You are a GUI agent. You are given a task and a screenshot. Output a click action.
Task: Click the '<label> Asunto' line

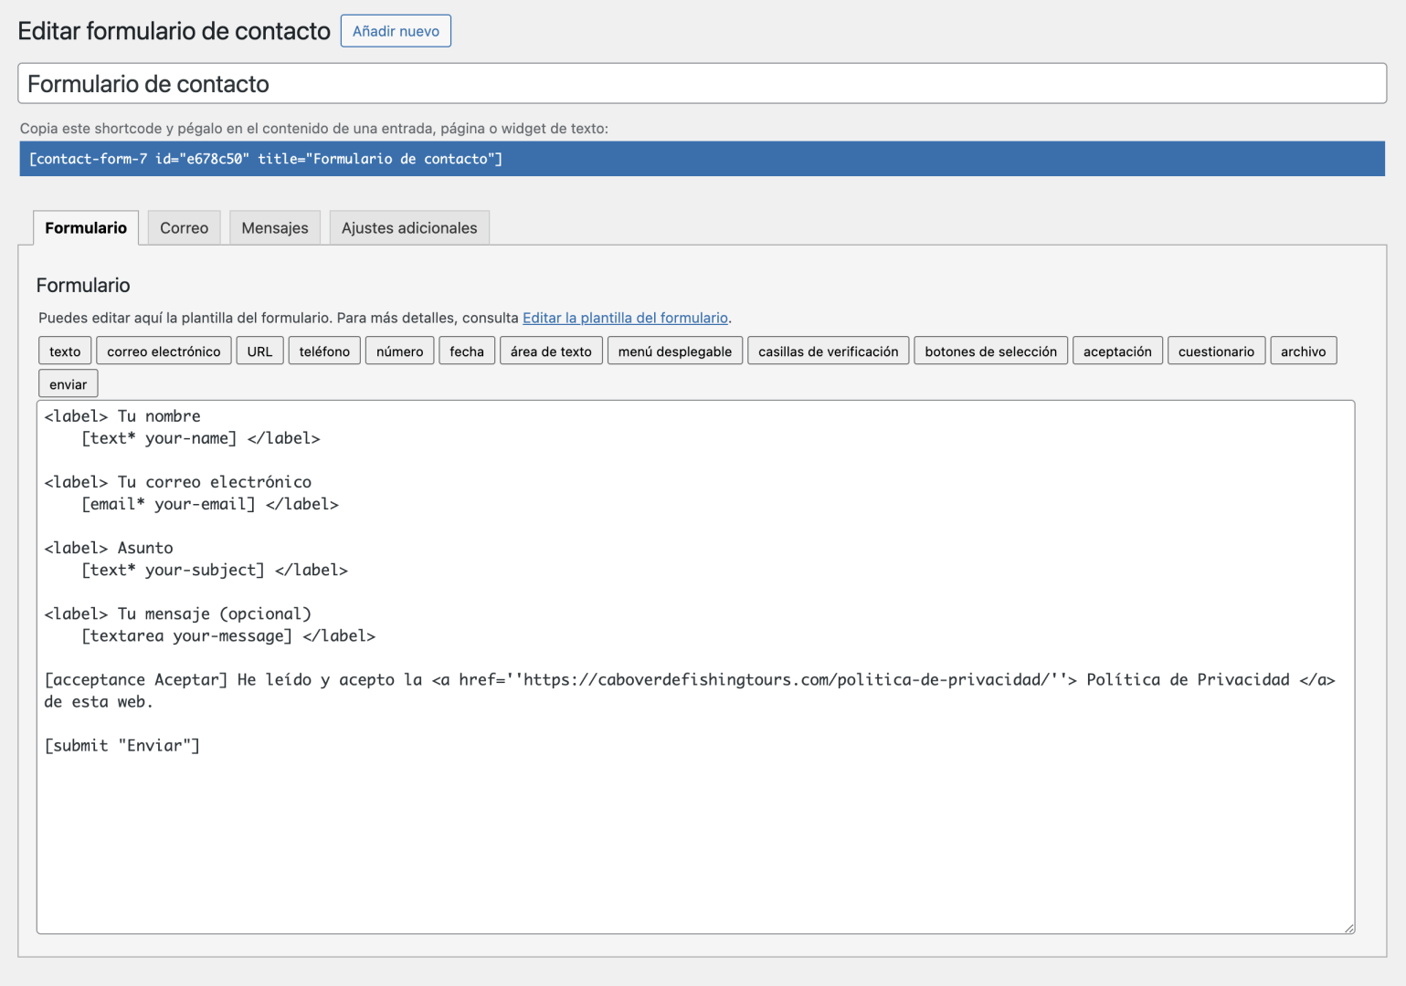109,548
